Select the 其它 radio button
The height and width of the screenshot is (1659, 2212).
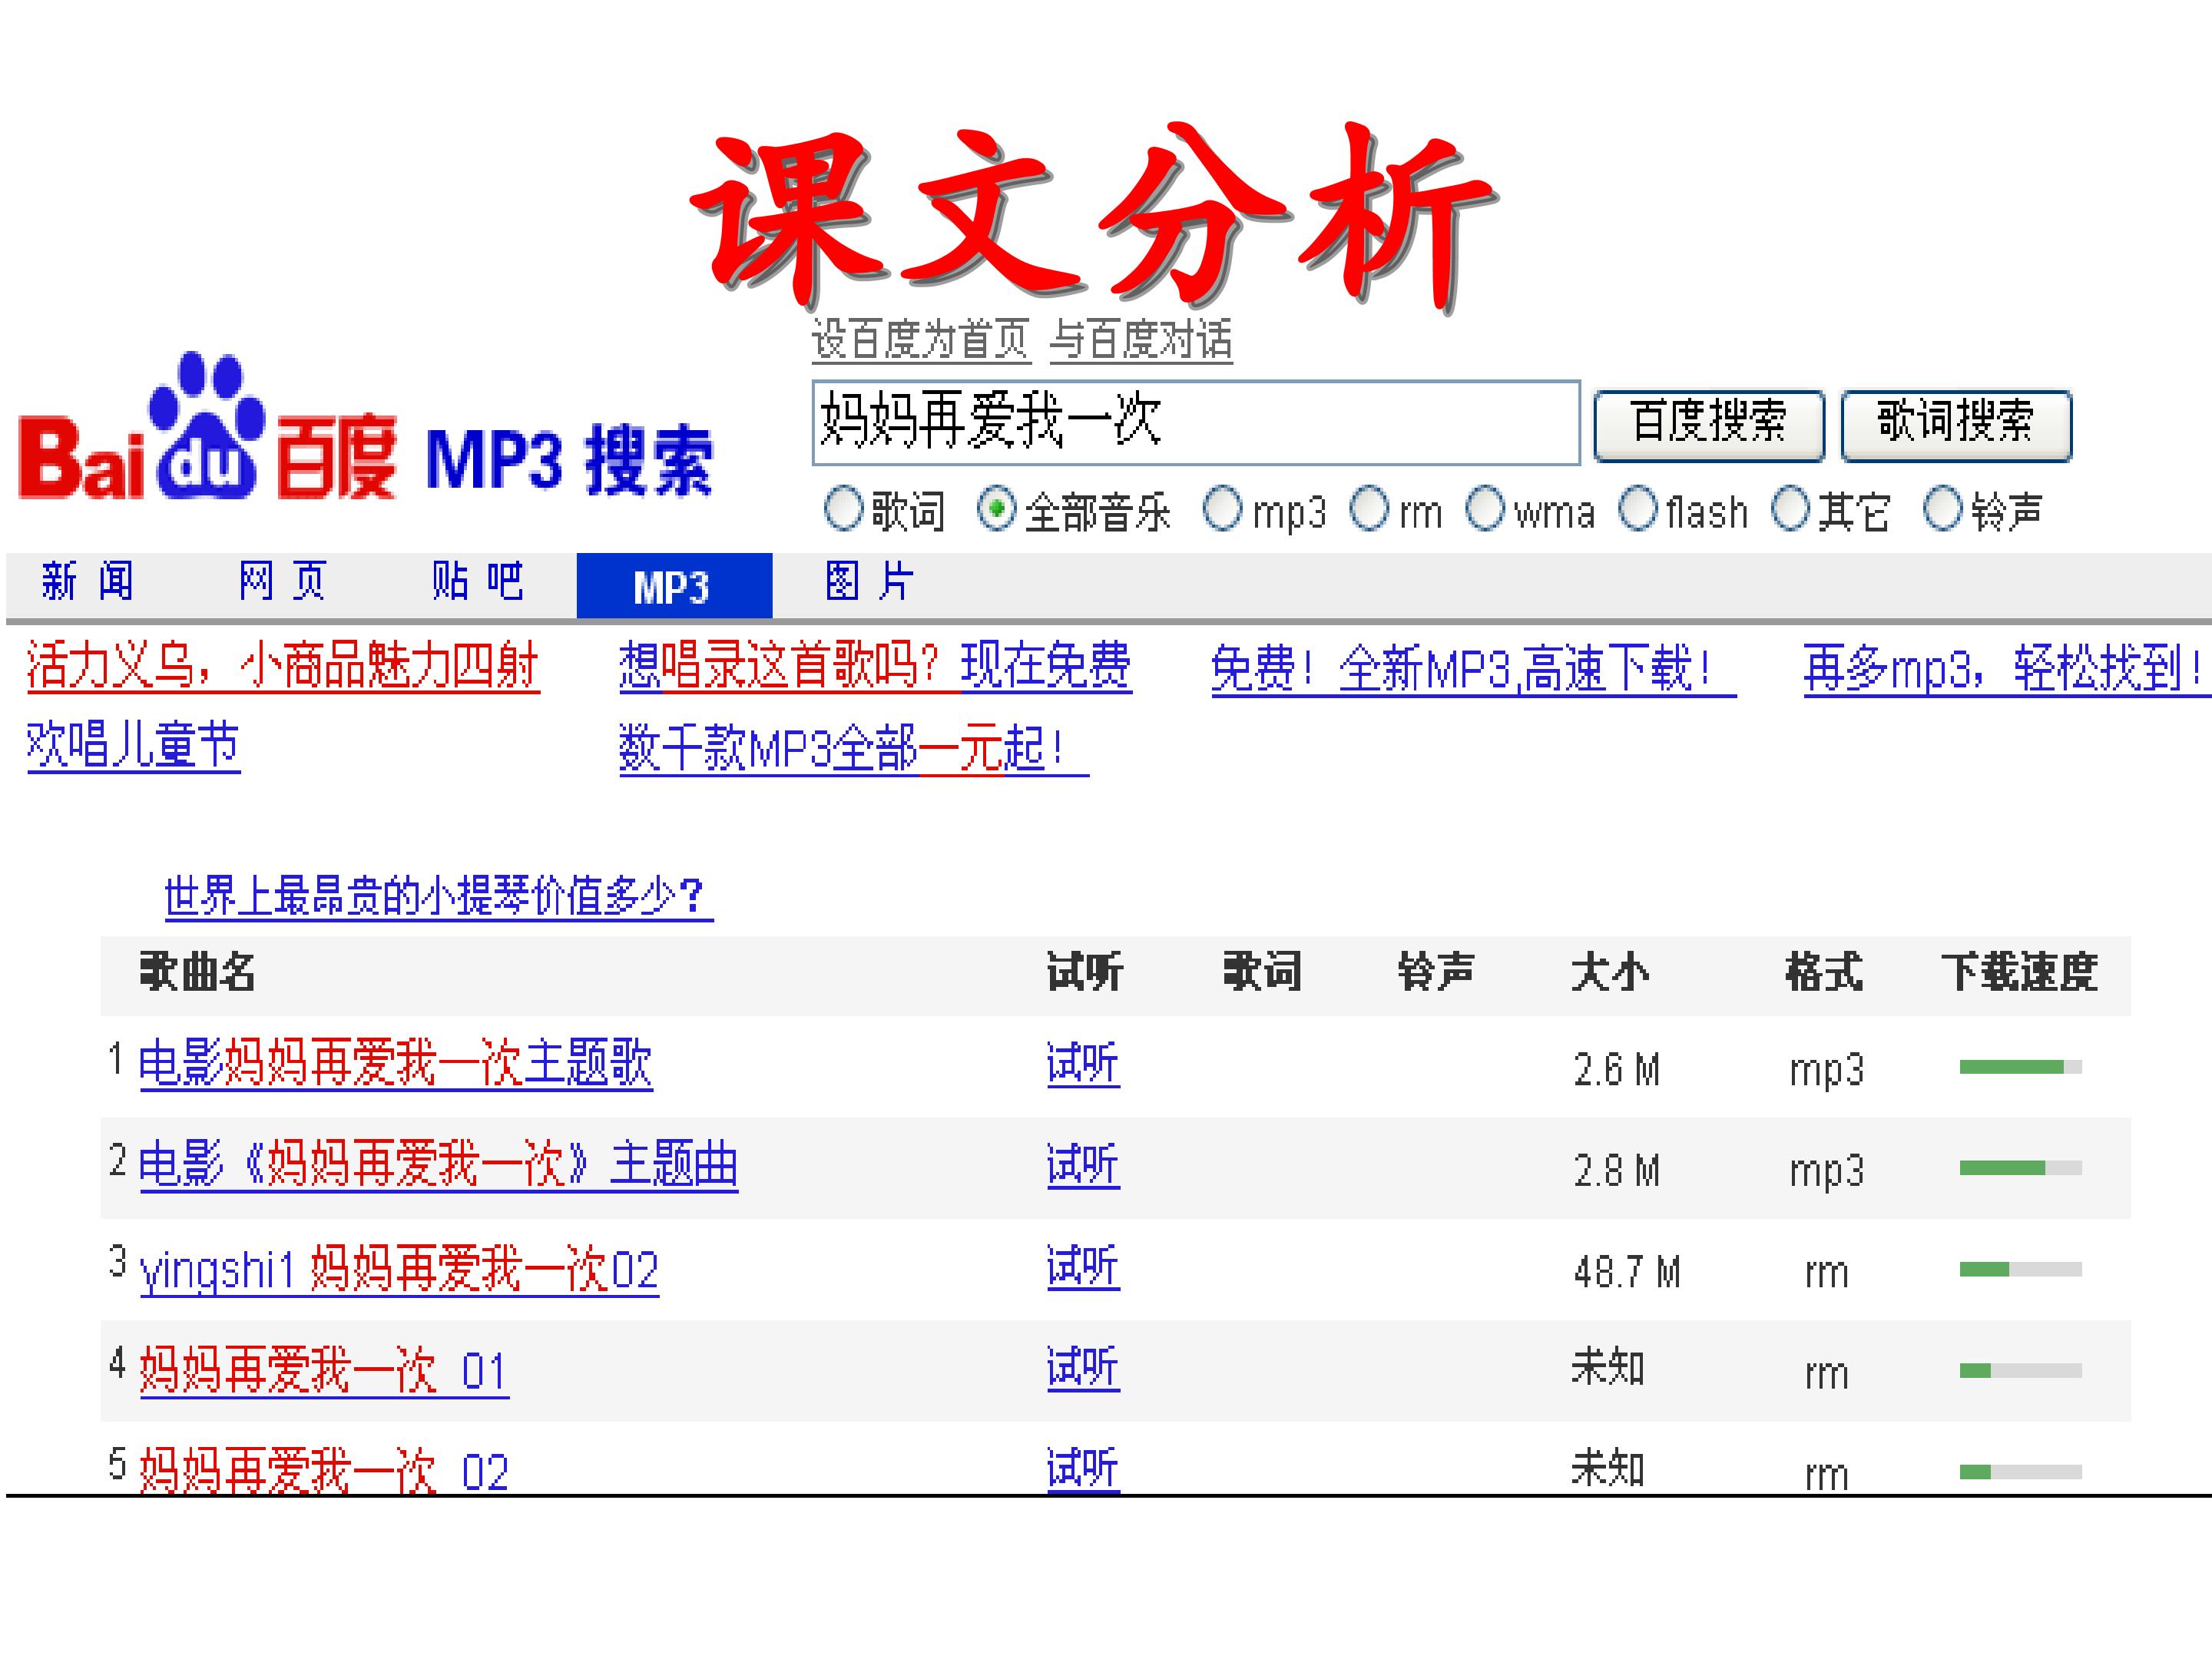[1790, 509]
